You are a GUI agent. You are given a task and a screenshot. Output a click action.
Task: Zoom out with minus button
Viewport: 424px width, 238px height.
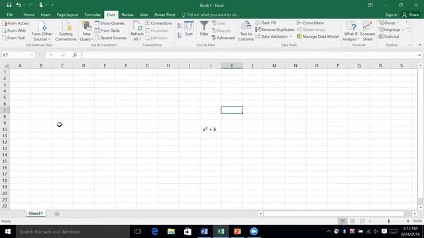click(370, 221)
